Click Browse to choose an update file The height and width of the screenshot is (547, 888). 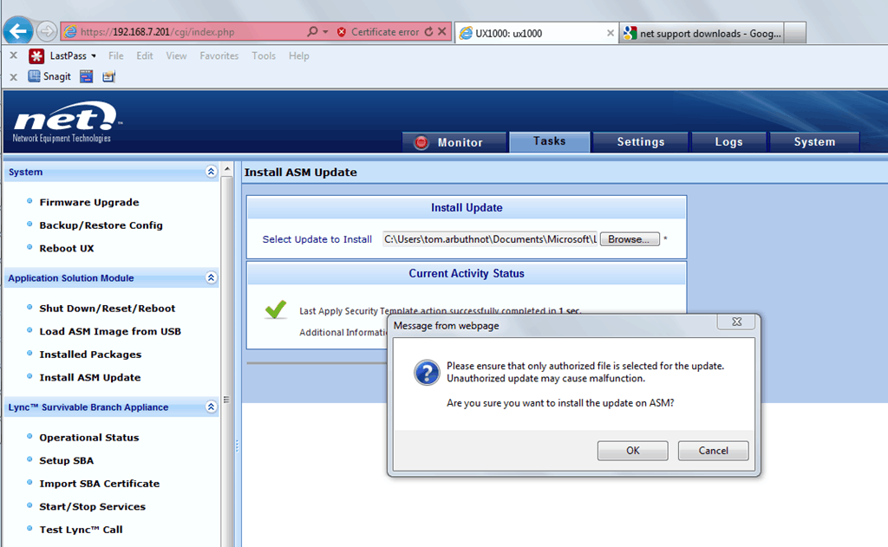(629, 238)
